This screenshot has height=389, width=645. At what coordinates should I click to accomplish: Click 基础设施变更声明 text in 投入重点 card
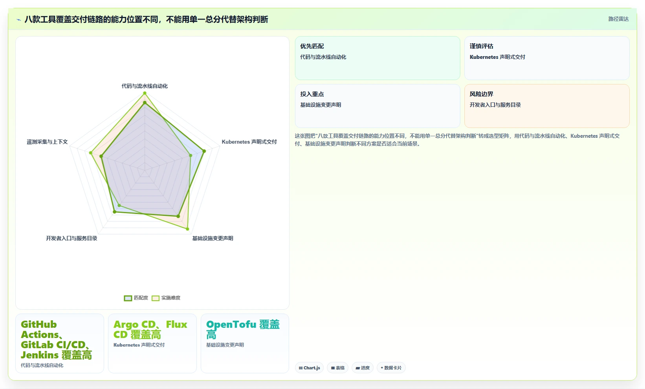tap(321, 105)
